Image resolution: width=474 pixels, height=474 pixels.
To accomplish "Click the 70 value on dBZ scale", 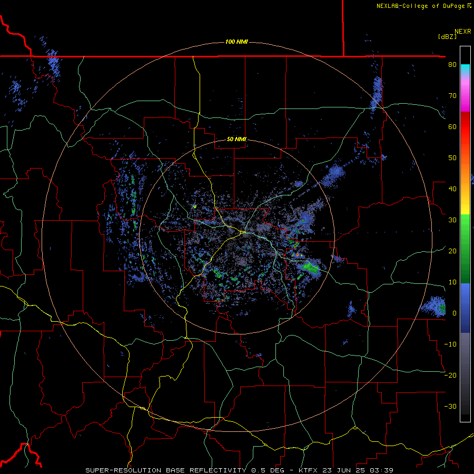I will (x=452, y=95).
